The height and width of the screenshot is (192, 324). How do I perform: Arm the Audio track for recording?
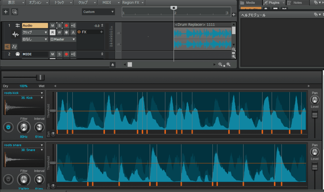pos(66,26)
